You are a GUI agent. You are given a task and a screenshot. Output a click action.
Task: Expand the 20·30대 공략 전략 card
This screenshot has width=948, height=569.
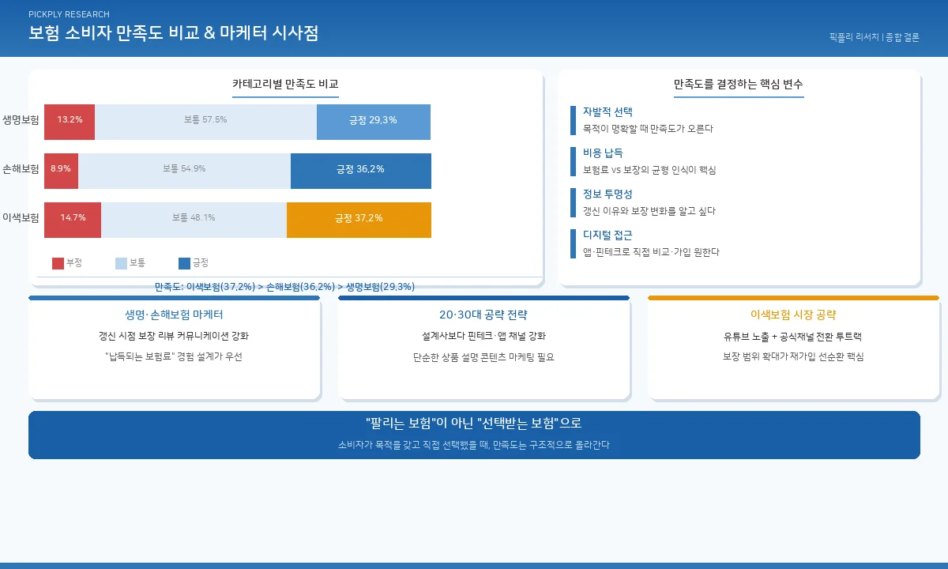pos(484,315)
